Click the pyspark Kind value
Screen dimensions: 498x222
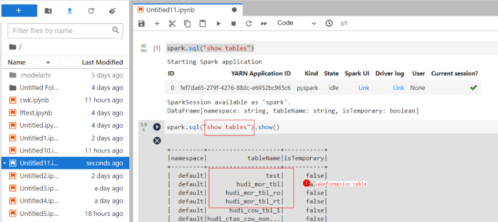coord(307,88)
